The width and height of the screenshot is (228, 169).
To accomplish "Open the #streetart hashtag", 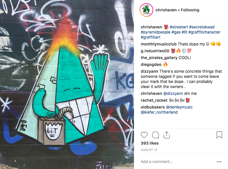I will coord(179,27).
